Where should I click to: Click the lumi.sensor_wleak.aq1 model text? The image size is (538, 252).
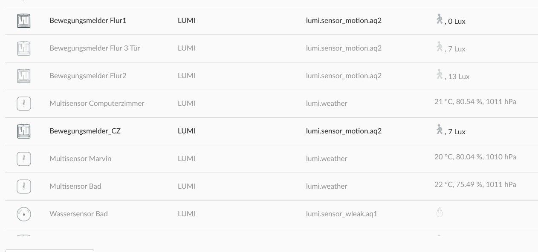pyautogui.click(x=341, y=214)
